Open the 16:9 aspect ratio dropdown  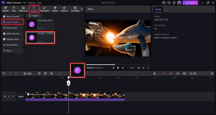(x=133, y=68)
